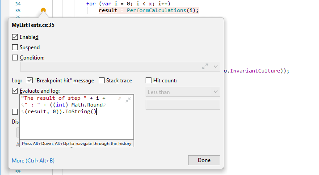
Task: Check the Hit count checkbox
Action: pos(148,81)
